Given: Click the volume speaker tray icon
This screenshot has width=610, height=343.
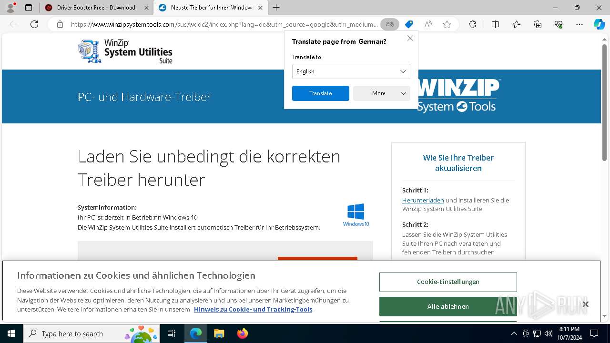Looking at the screenshot, I should tap(548, 333).
